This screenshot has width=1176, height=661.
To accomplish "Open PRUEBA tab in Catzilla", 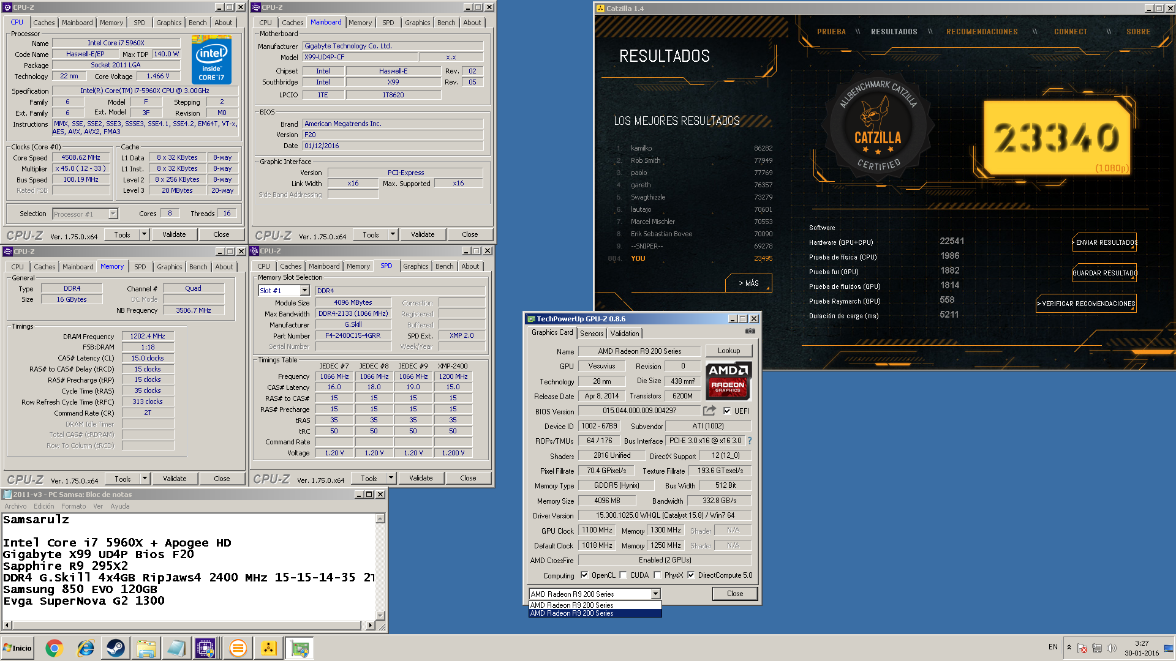I will click(831, 32).
